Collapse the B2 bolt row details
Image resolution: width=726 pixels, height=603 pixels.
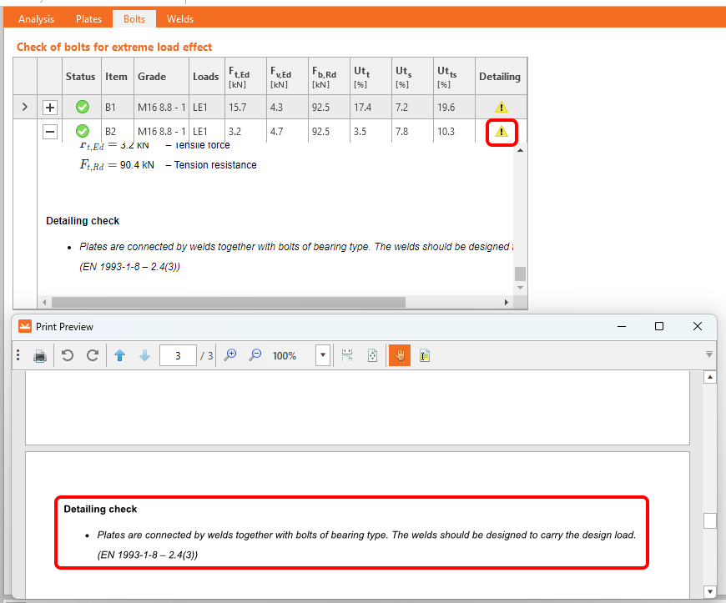coord(49,131)
